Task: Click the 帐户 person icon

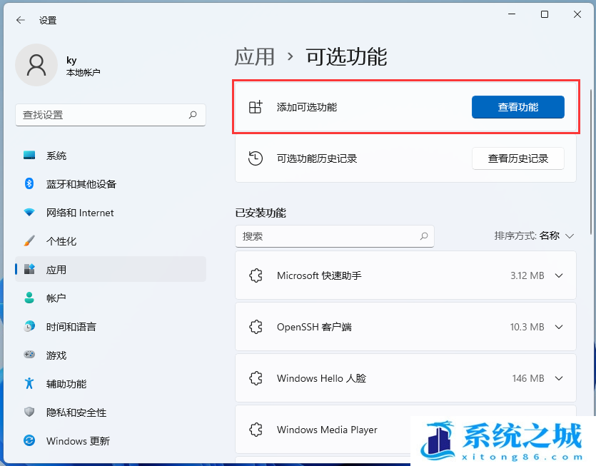Action: click(x=29, y=298)
